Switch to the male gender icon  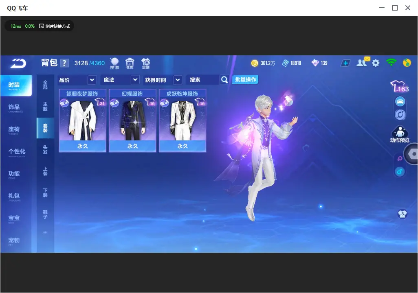(x=400, y=172)
